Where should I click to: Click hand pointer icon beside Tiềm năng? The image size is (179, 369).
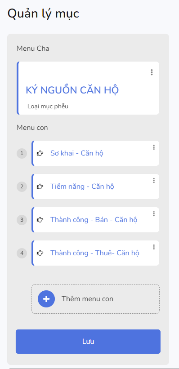40,187
